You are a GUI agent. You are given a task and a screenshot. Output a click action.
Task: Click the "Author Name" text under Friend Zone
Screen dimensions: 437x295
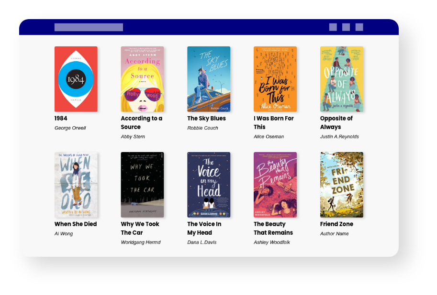tap(334, 234)
